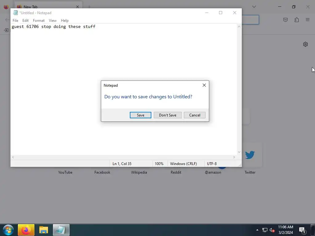Minimize the Notepad window
Image resolution: width=315 pixels, height=236 pixels.
point(207,13)
